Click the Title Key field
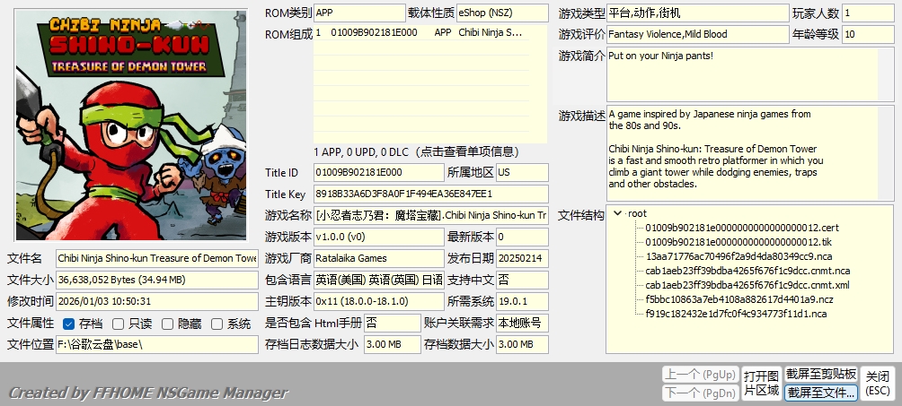 (x=430, y=194)
